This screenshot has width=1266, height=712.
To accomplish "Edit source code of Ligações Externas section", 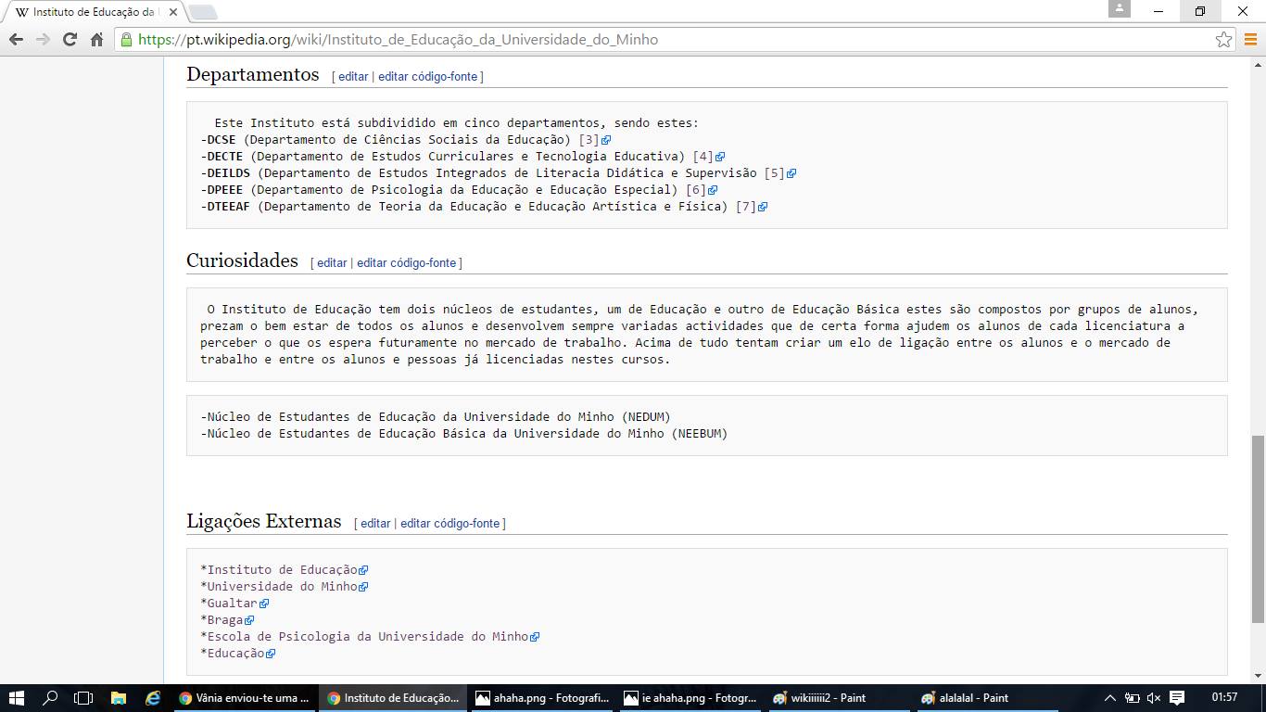I will [449, 524].
